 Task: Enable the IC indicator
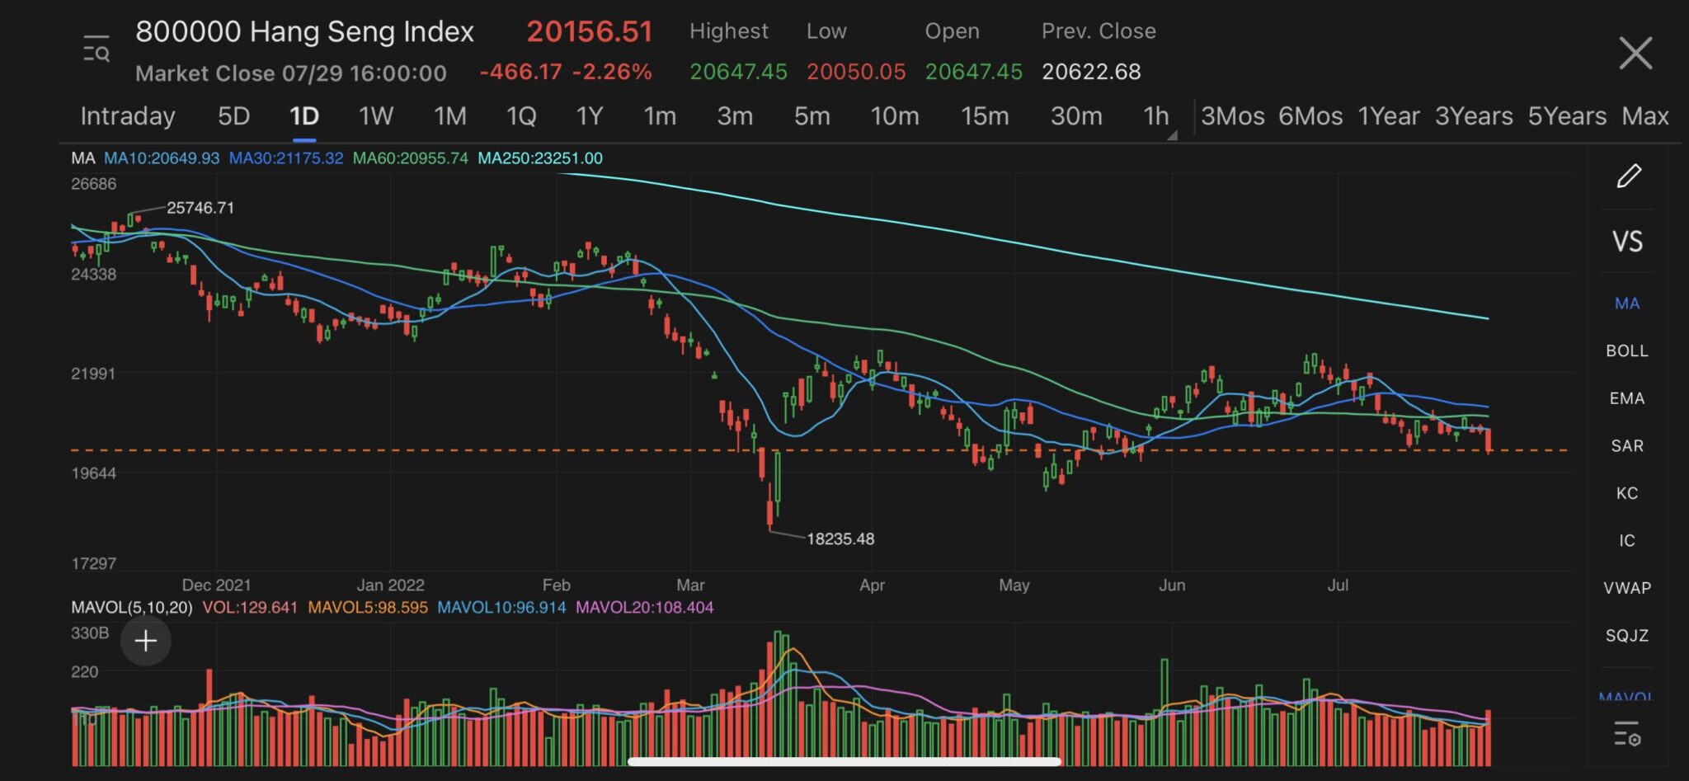[1627, 541]
